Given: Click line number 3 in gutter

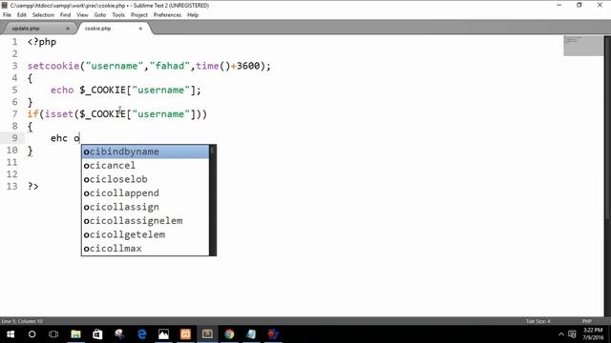Looking at the screenshot, I should tap(15, 66).
